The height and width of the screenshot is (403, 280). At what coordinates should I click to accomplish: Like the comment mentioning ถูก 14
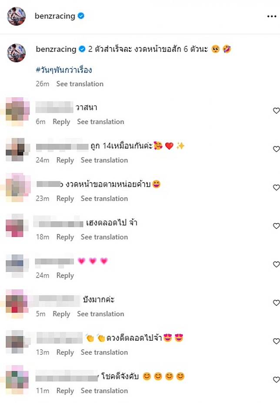click(x=276, y=149)
